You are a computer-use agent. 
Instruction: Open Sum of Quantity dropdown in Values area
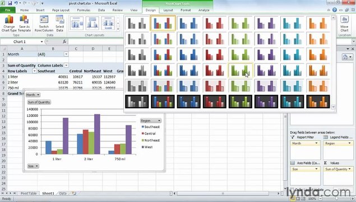coord(349,169)
